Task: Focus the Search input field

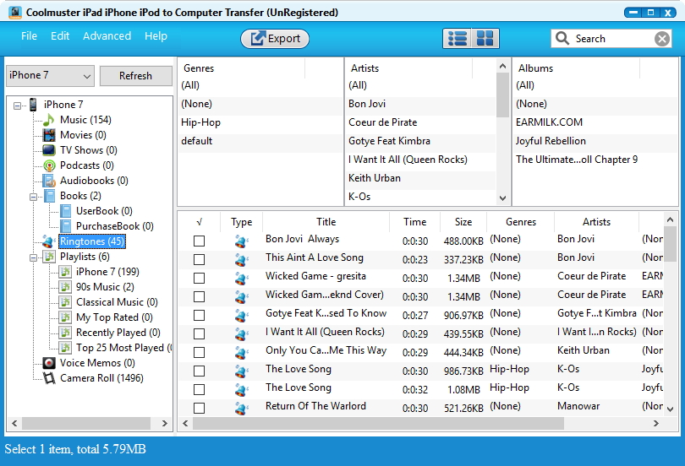Action: (x=611, y=39)
